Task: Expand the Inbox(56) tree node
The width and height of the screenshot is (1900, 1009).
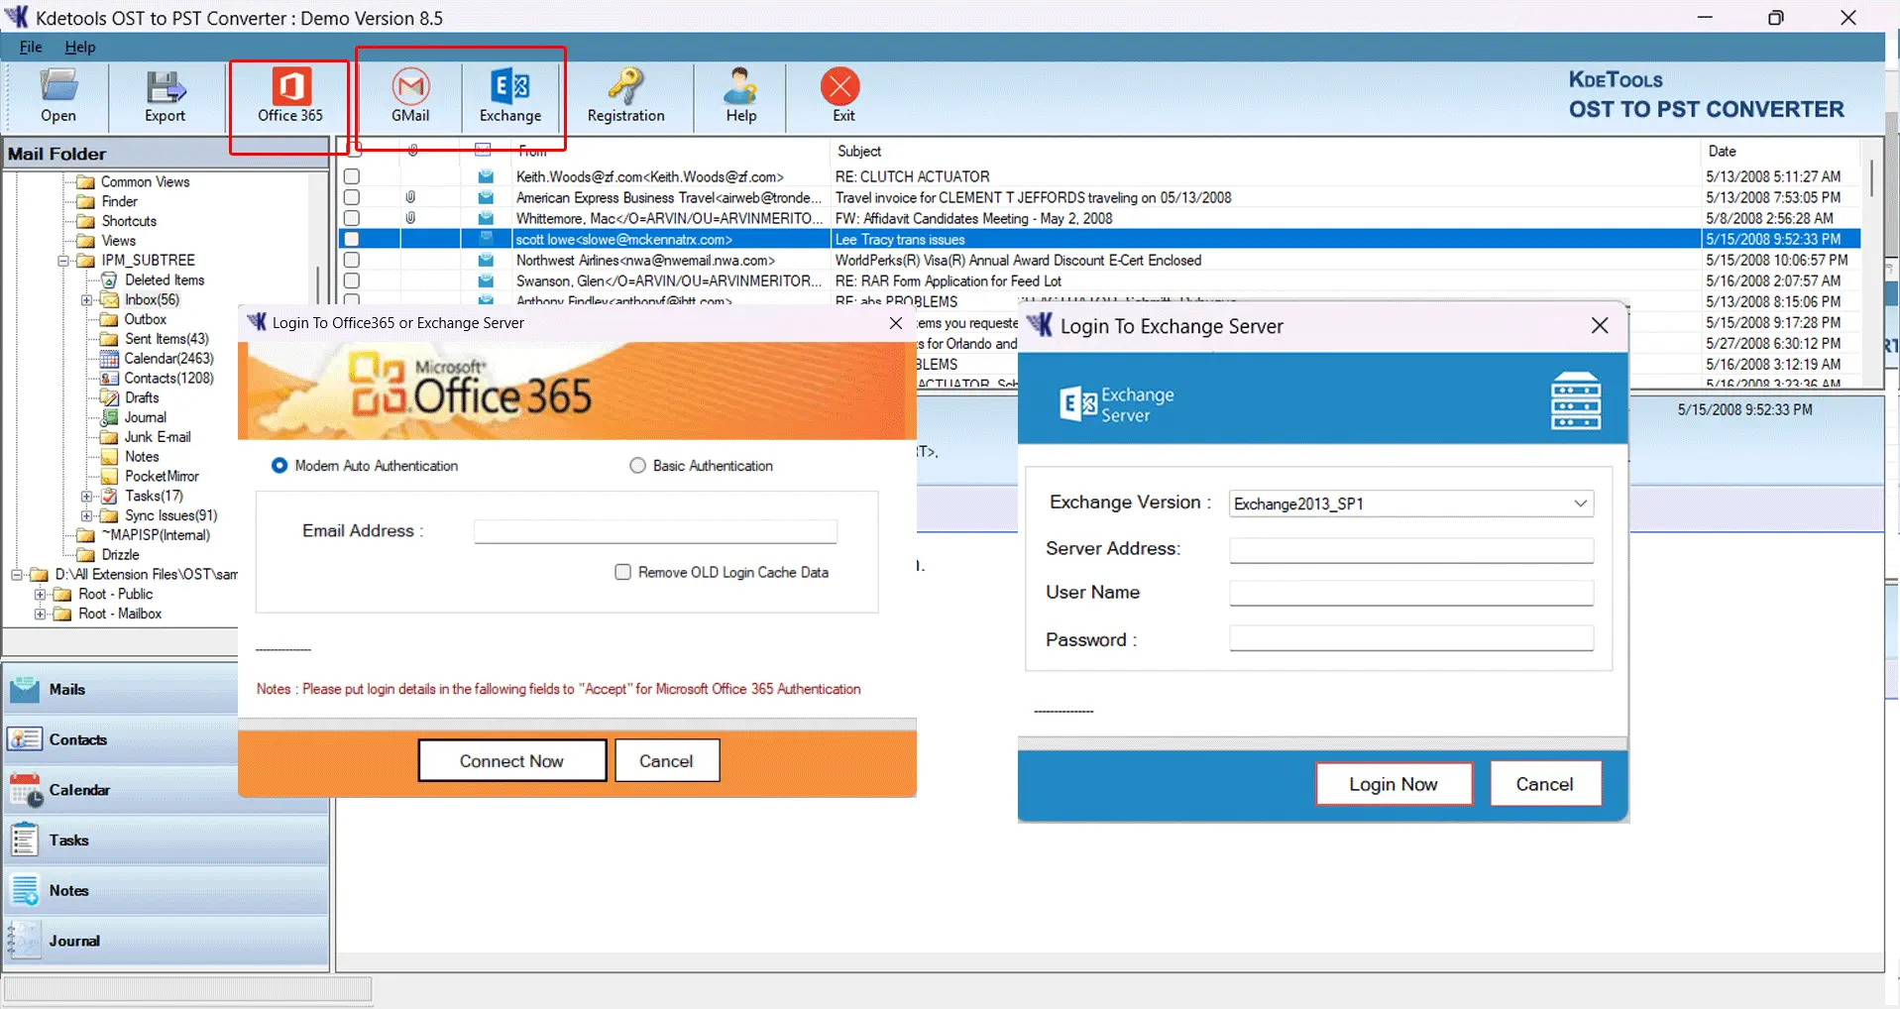Action: tap(86, 300)
